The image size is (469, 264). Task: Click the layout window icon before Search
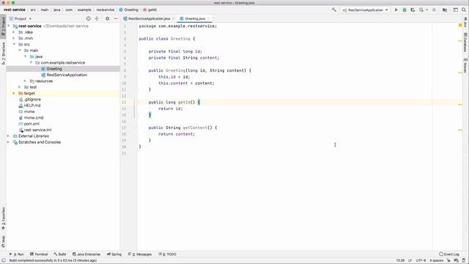pyautogui.click(x=455, y=10)
